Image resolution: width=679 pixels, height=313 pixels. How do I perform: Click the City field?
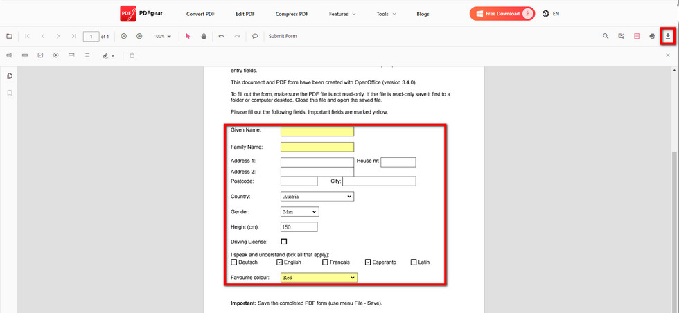tap(380, 181)
